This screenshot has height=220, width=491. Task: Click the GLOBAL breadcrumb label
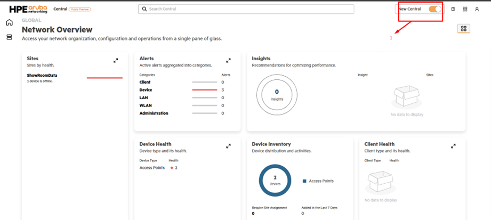tap(31, 20)
